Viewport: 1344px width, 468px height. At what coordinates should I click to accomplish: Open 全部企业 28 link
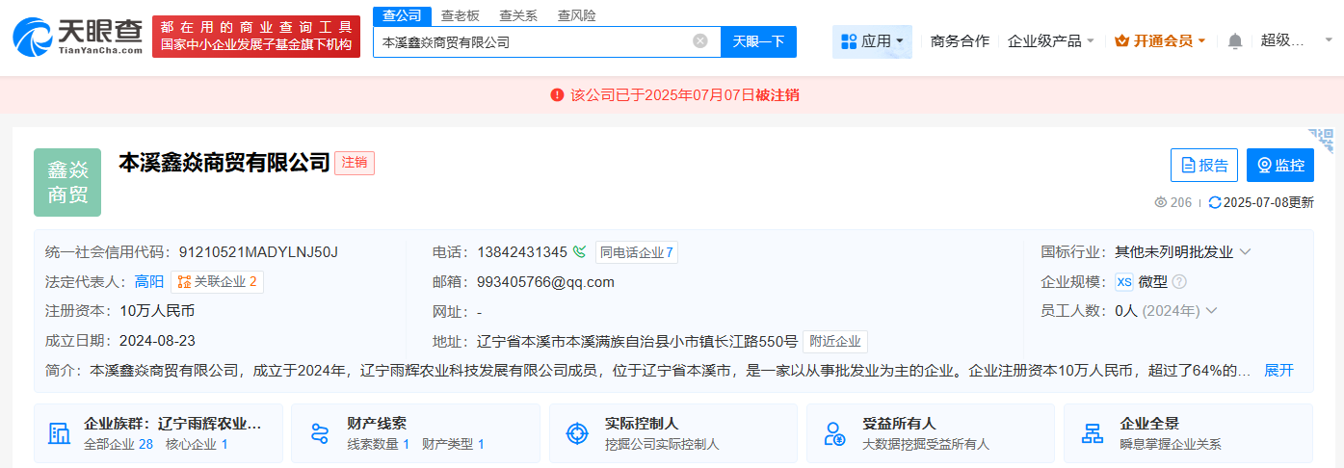point(119,444)
